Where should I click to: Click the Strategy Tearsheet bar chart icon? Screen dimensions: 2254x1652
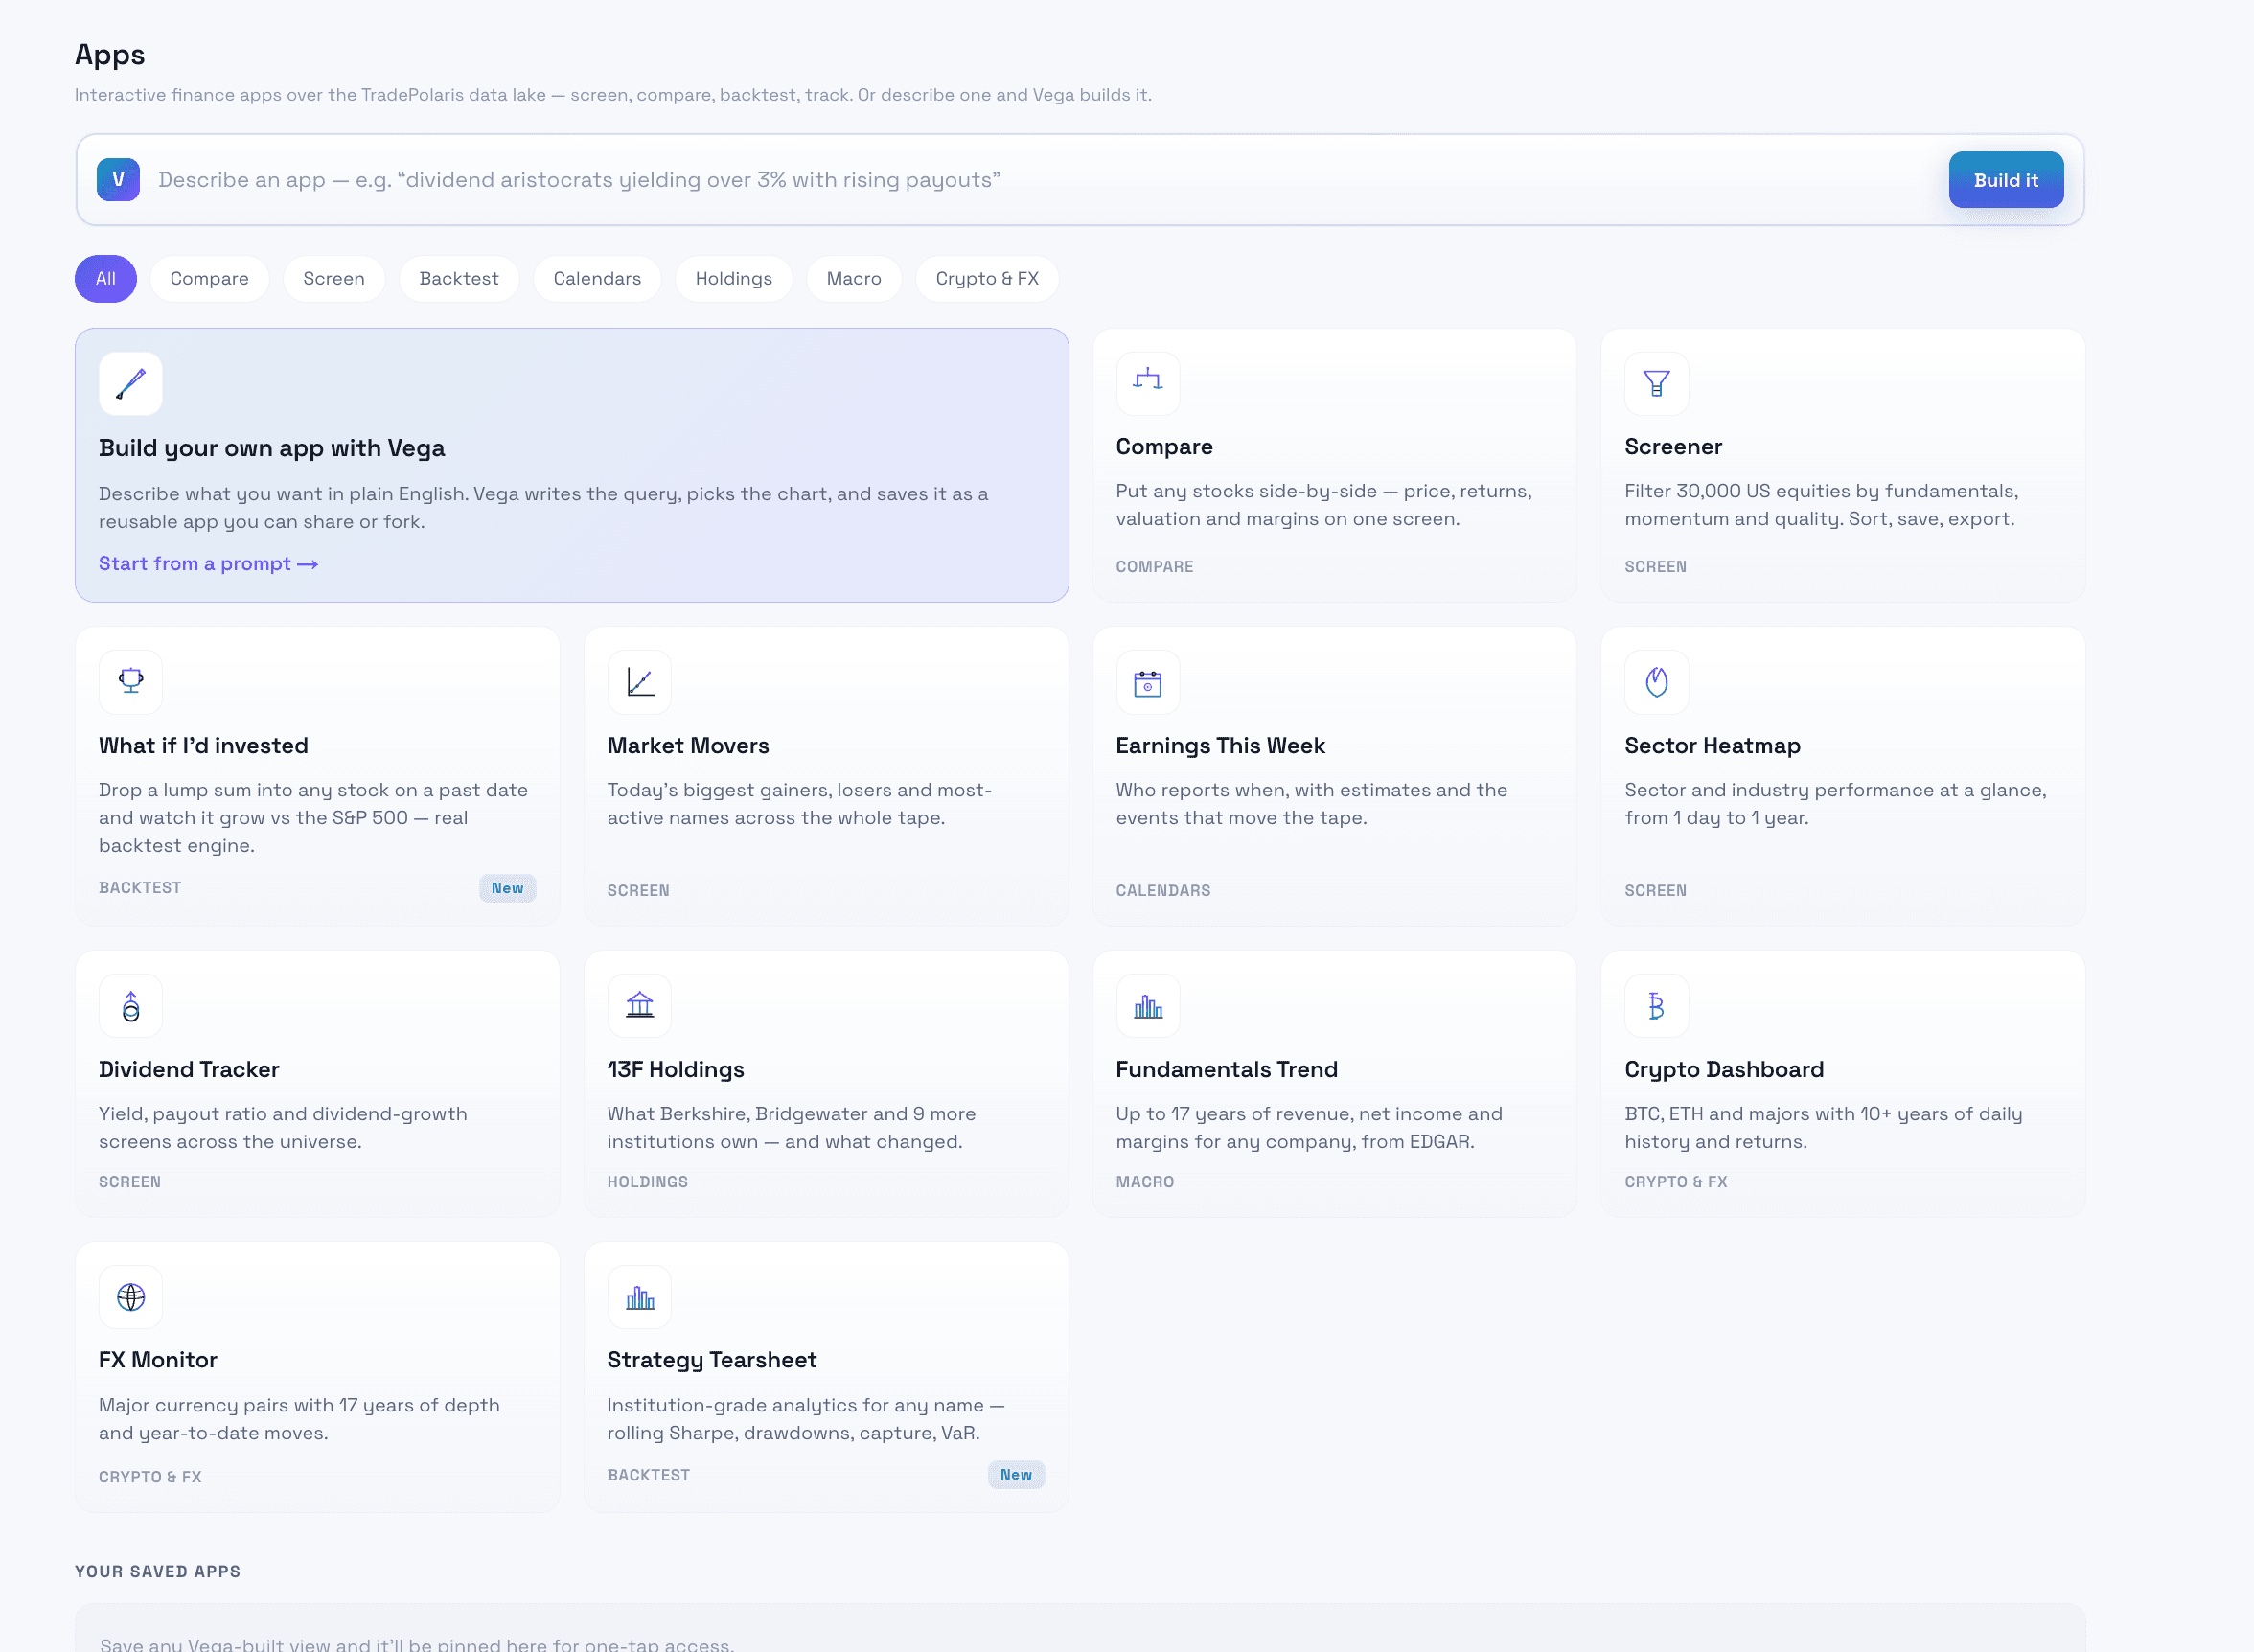pyautogui.click(x=640, y=1297)
